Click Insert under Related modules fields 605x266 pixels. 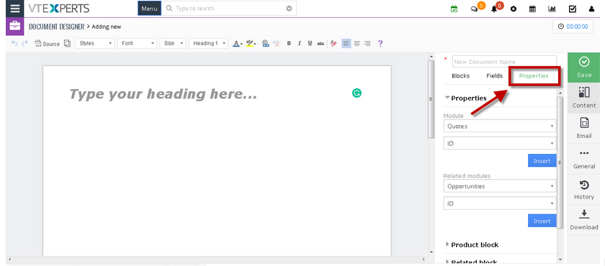[x=542, y=221]
